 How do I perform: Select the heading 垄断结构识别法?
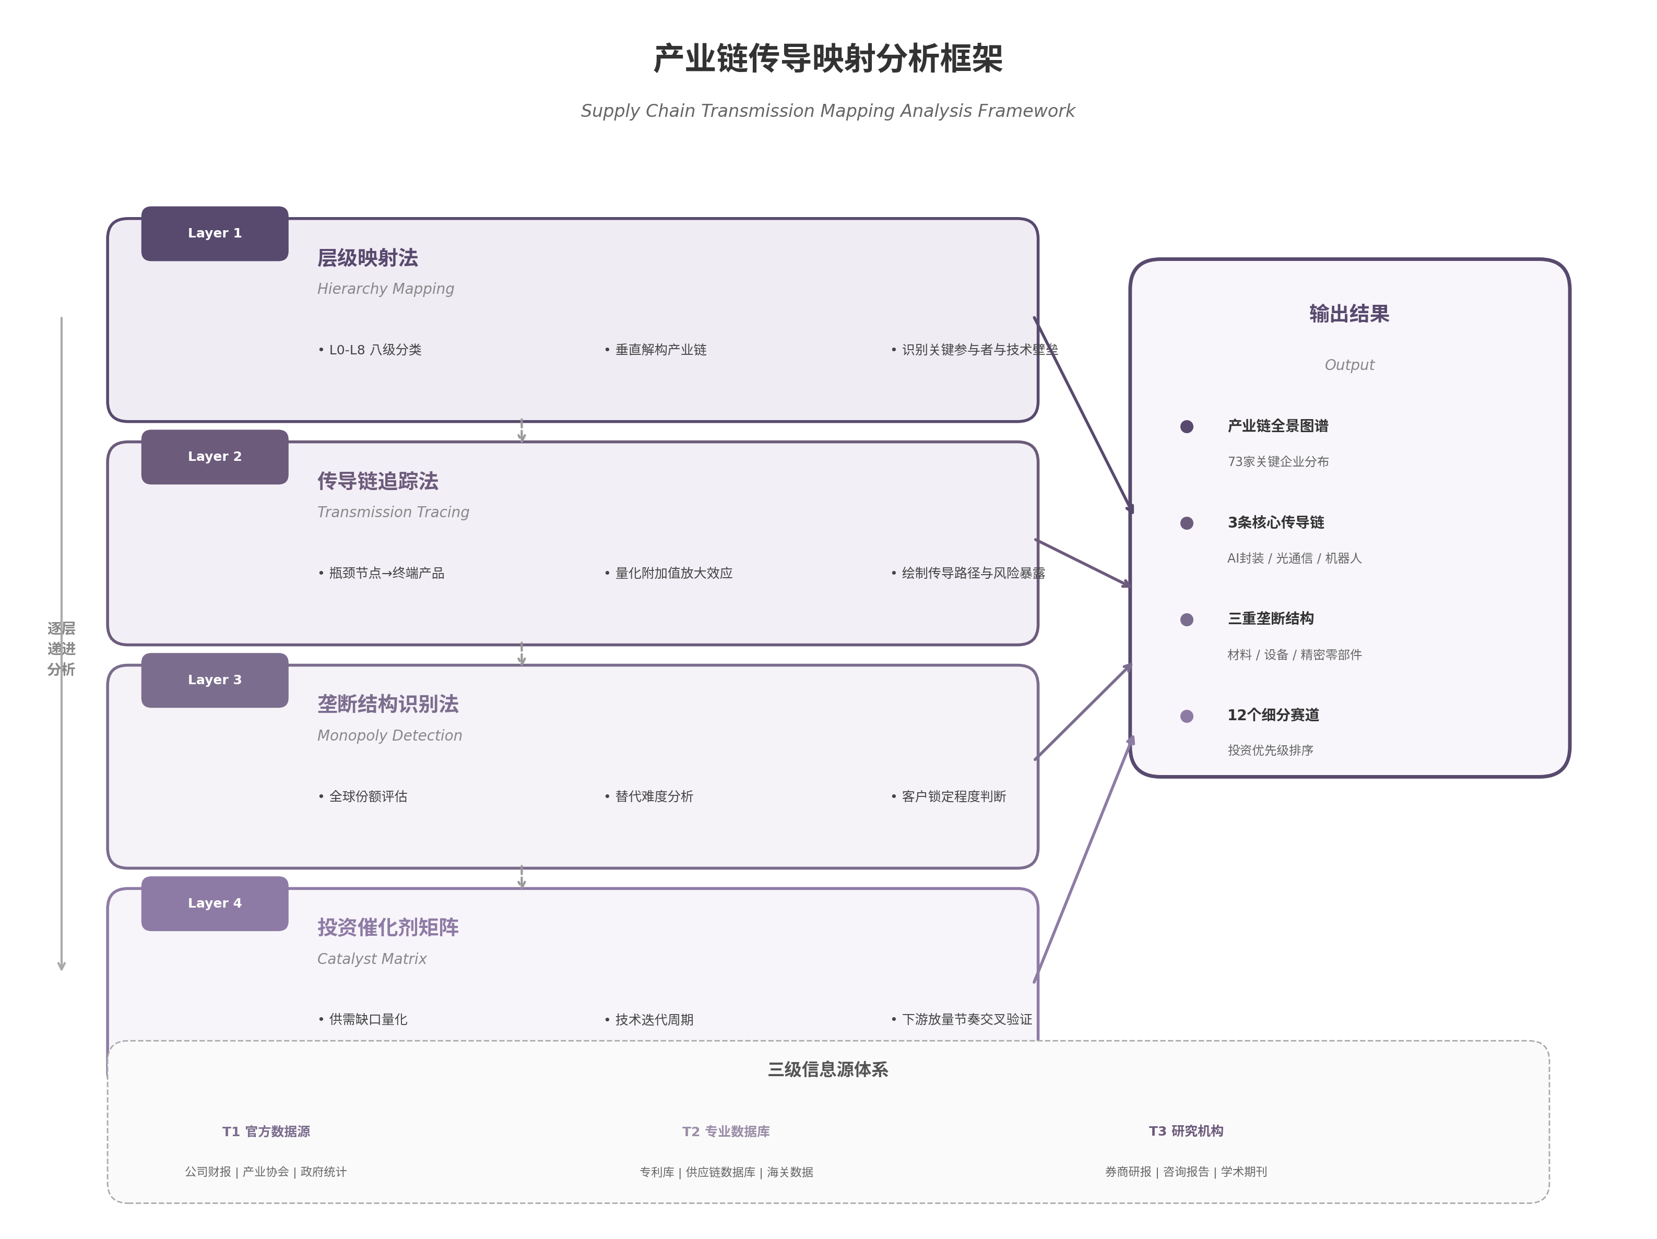click(x=387, y=704)
